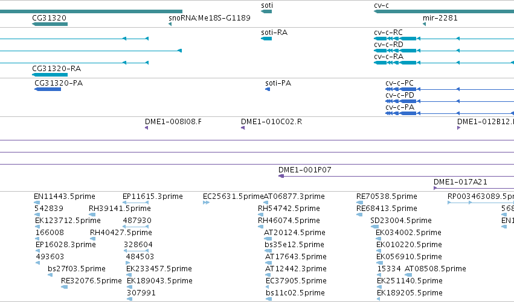The height and width of the screenshot is (302, 514).
Task: Open the soti-RA transcript
Action: click(x=266, y=39)
